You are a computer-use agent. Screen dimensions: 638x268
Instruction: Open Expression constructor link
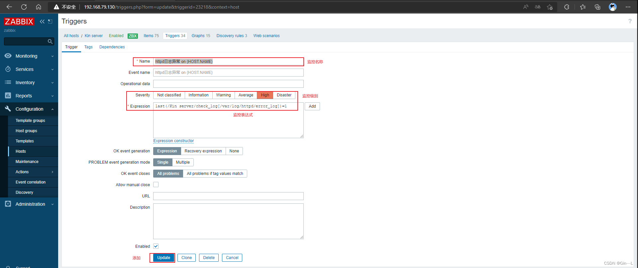tap(173, 141)
